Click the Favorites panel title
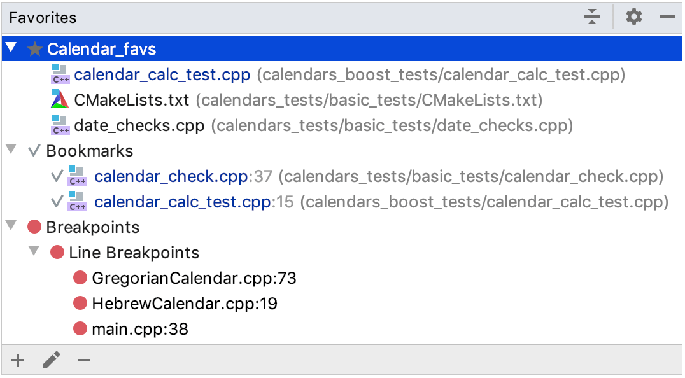 43,17
